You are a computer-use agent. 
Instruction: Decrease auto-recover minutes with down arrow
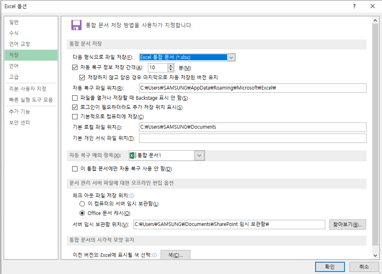pos(171,70)
